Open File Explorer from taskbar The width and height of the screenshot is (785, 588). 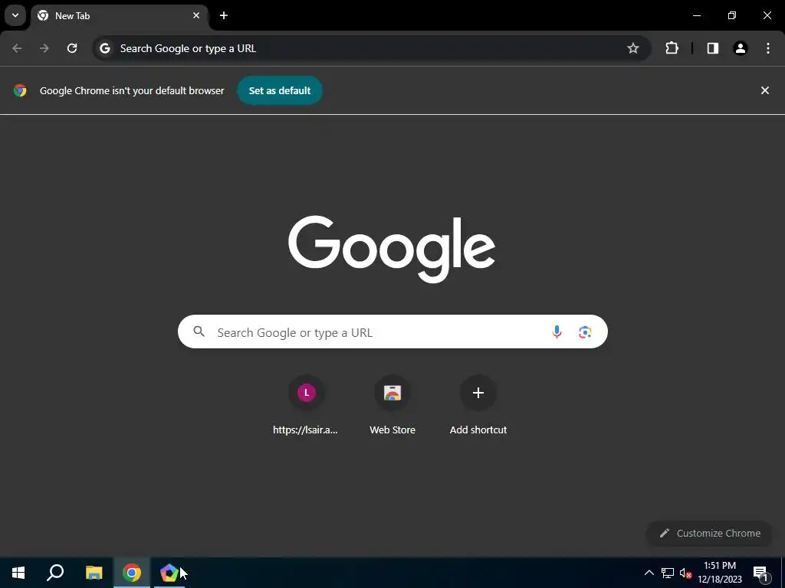pyautogui.click(x=94, y=573)
